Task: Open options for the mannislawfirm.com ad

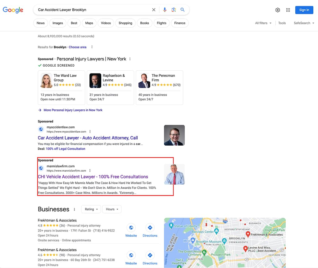Action: [x=90, y=170]
